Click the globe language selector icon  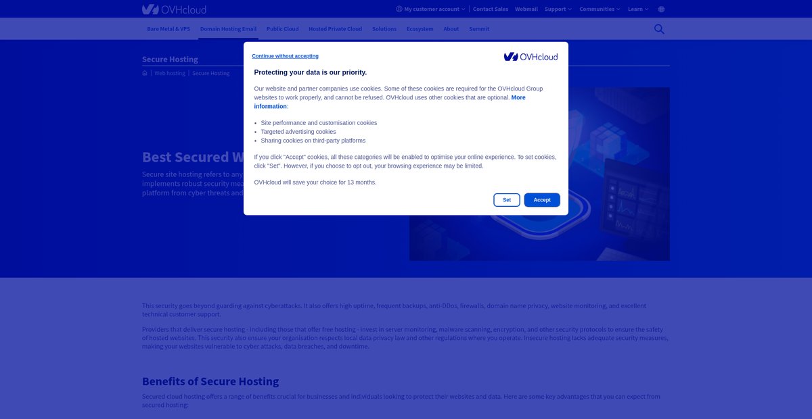[x=661, y=9]
